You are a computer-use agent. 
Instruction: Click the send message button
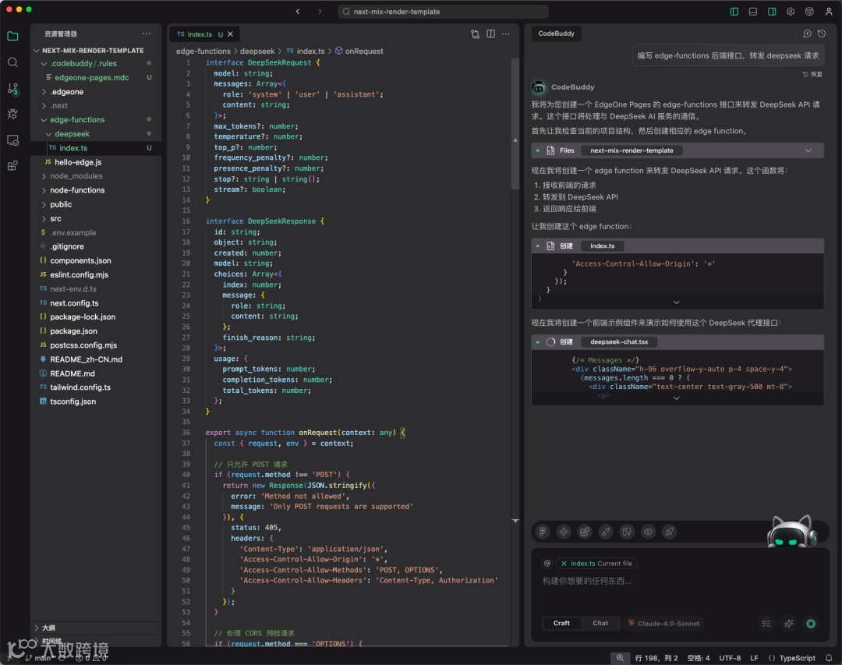(811, 624)
